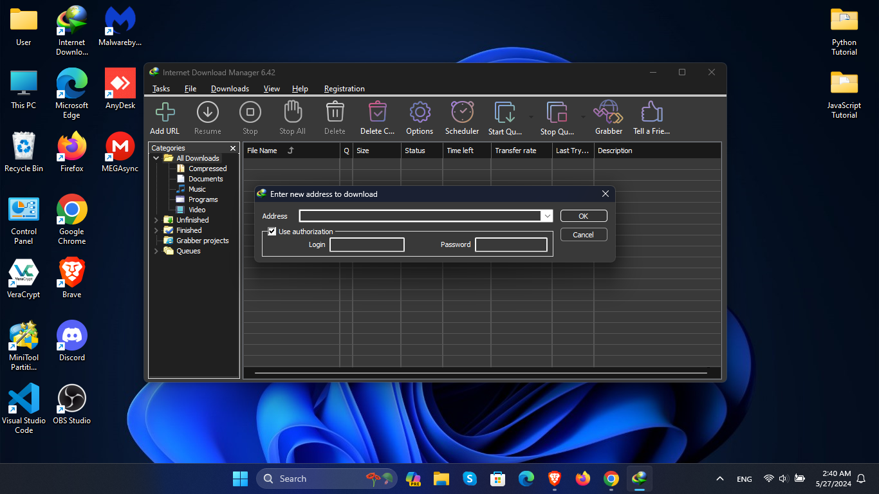The width and height of the screenshot is (879, 494).
Task: Sort by the Last Try column header
Action: [573, 151]
